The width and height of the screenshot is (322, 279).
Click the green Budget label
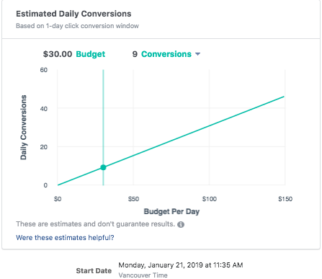(91, 54)
